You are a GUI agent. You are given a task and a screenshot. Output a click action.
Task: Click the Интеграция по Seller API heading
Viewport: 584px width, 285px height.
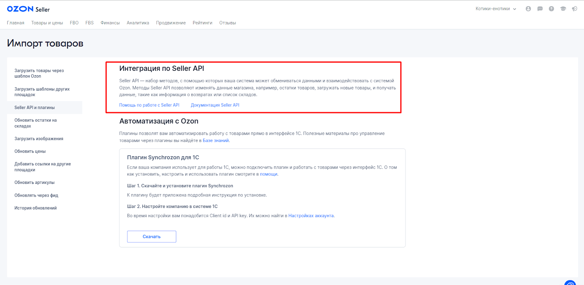tap(162, 69)
